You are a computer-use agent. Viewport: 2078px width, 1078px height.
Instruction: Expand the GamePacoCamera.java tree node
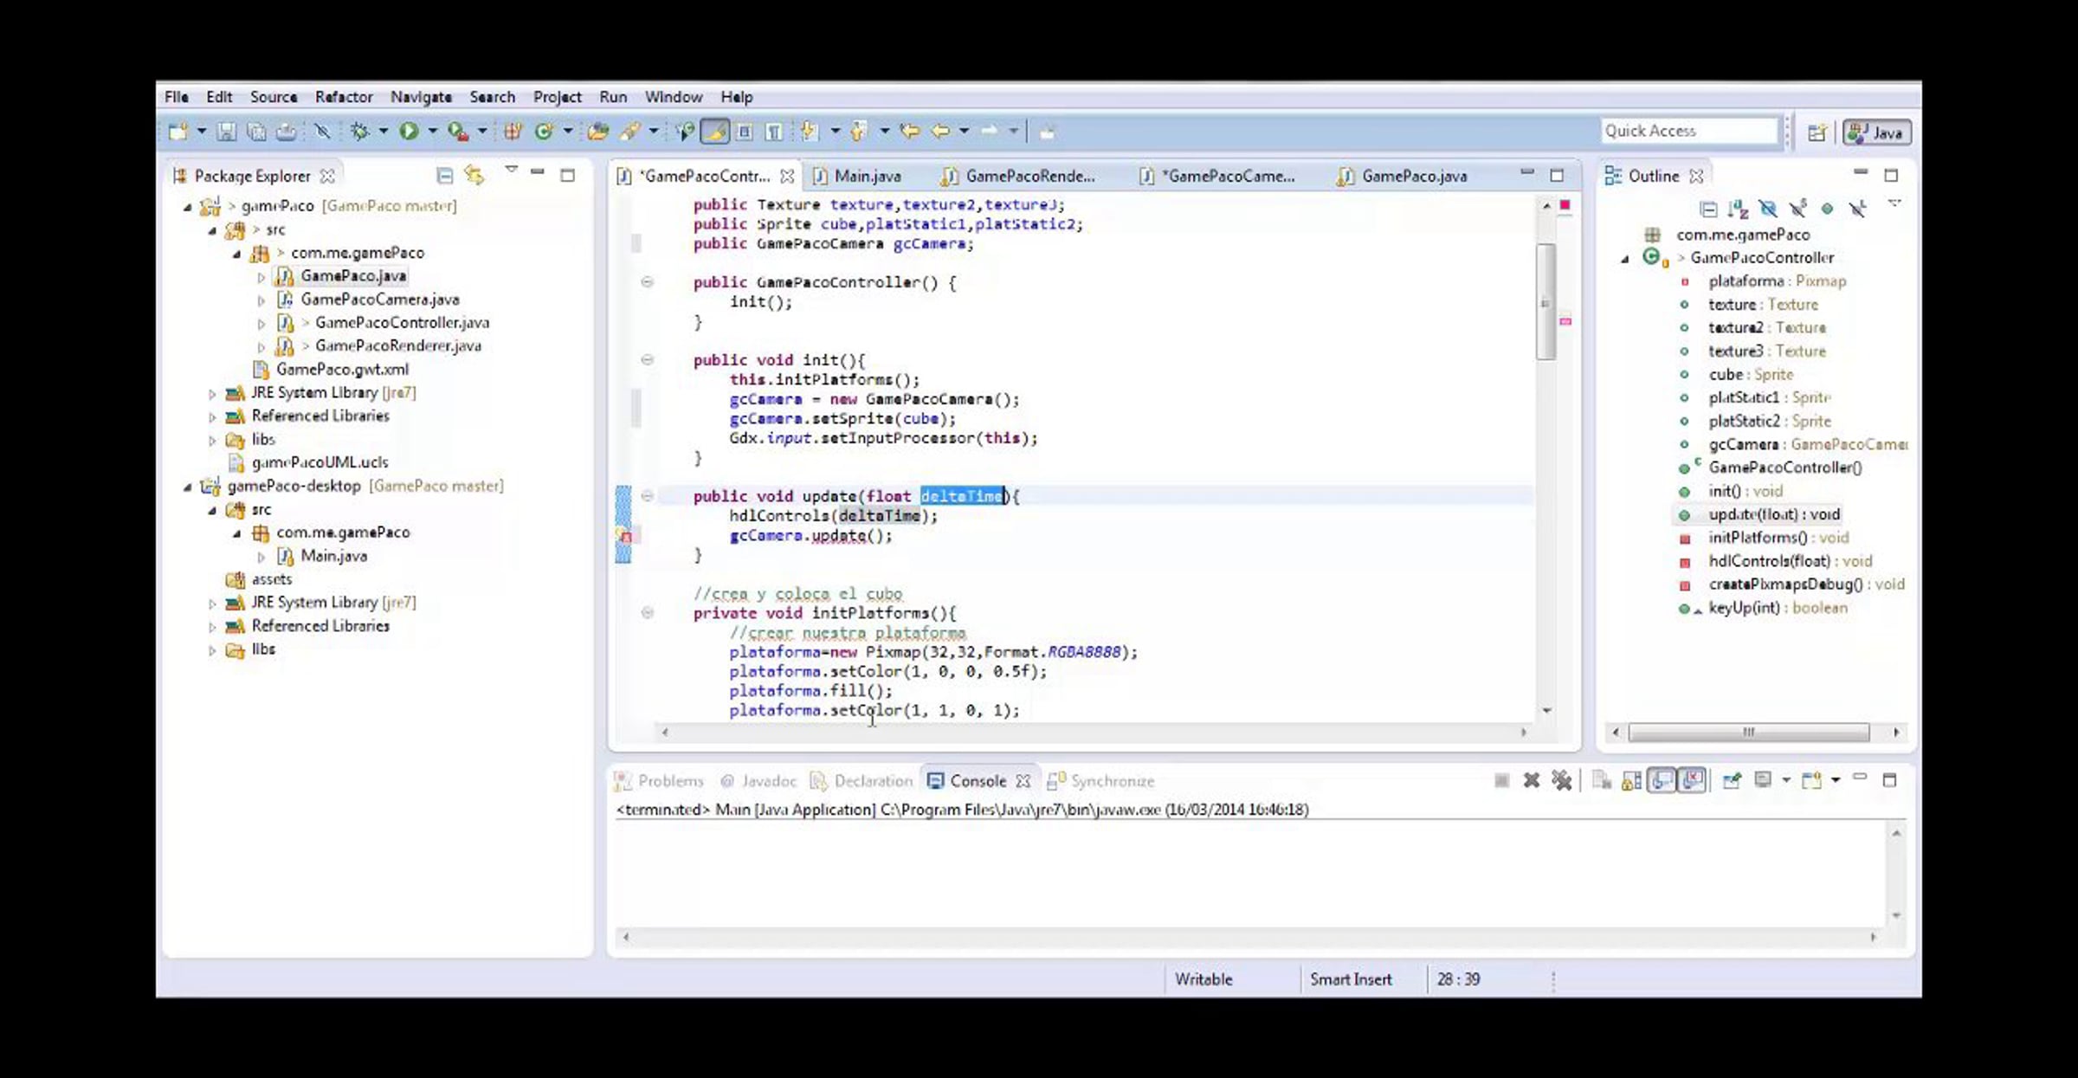261,300
